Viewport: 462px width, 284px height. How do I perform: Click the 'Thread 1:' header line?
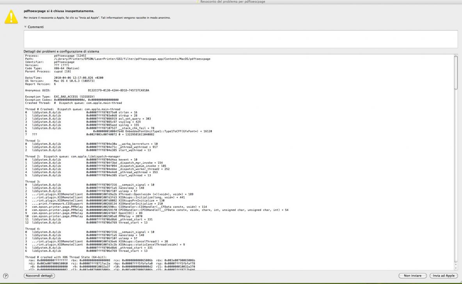click(33, 141)
